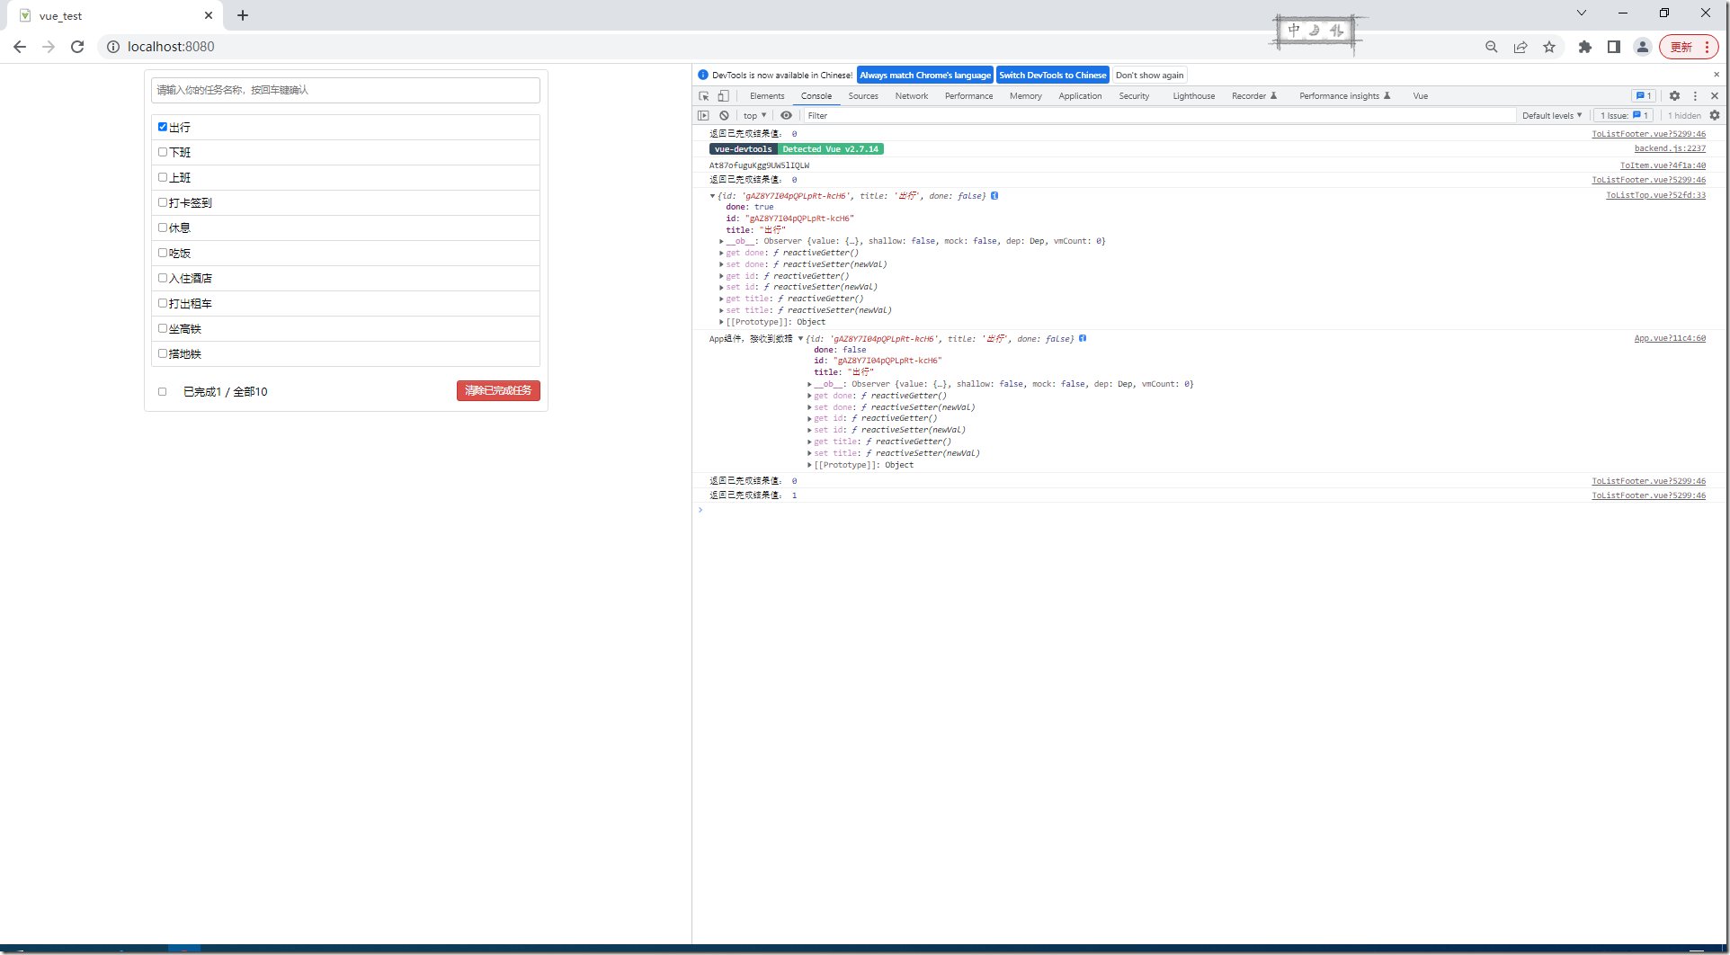Check the 吃饭 task

click(163, 253)
